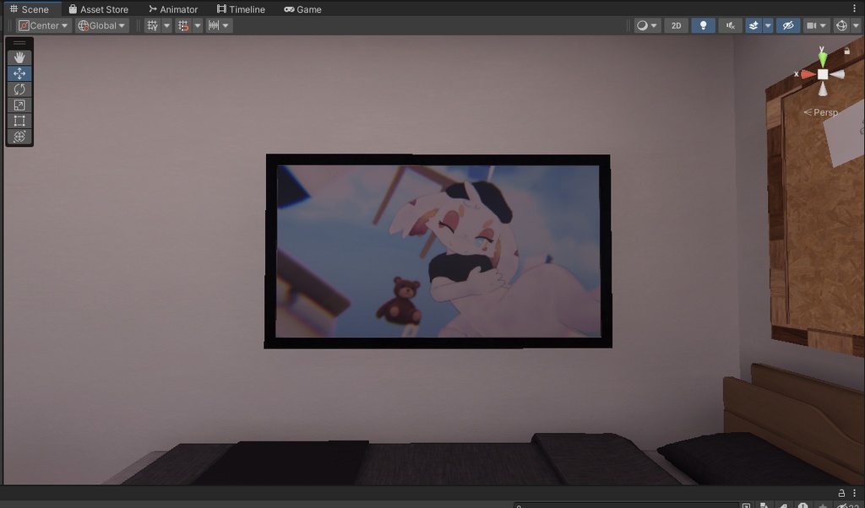The width and height of the screenshot is (865, 508).
Task: Select the Rect Transform tool
Action: pyautogui.click(x=19, y=121)
